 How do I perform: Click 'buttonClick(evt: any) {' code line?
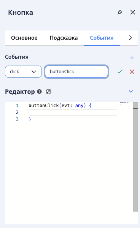(60, 106)
